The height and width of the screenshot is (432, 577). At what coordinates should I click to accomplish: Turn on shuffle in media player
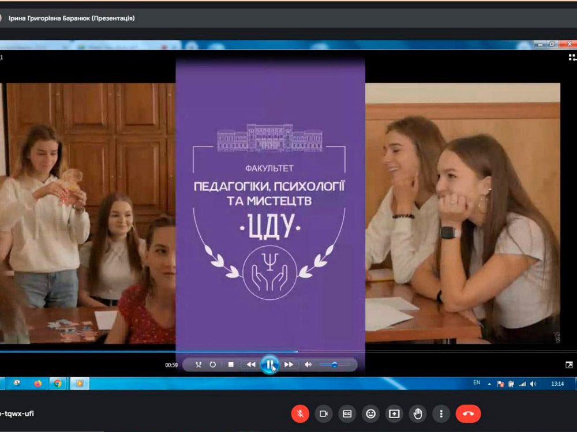pyautogui.click(x=198, y=365)
